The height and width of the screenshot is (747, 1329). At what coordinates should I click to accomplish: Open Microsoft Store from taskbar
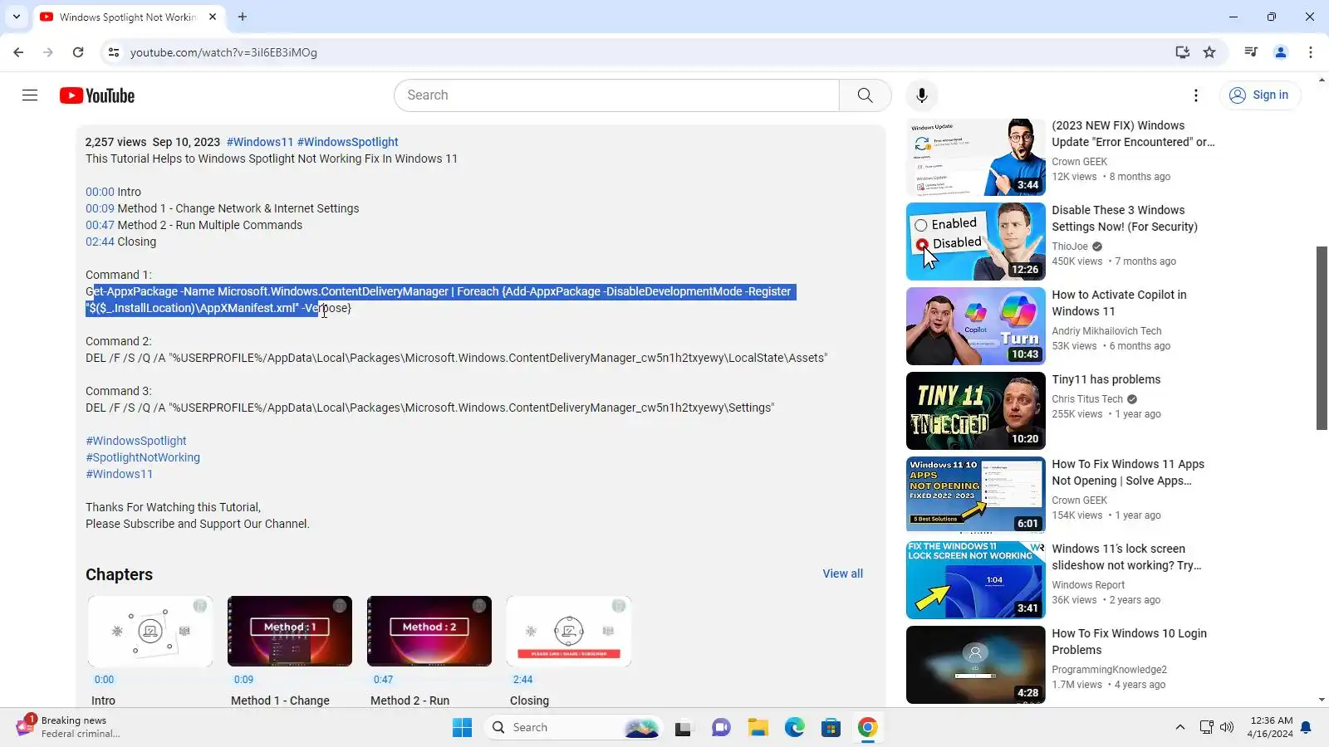pos(831,728)
